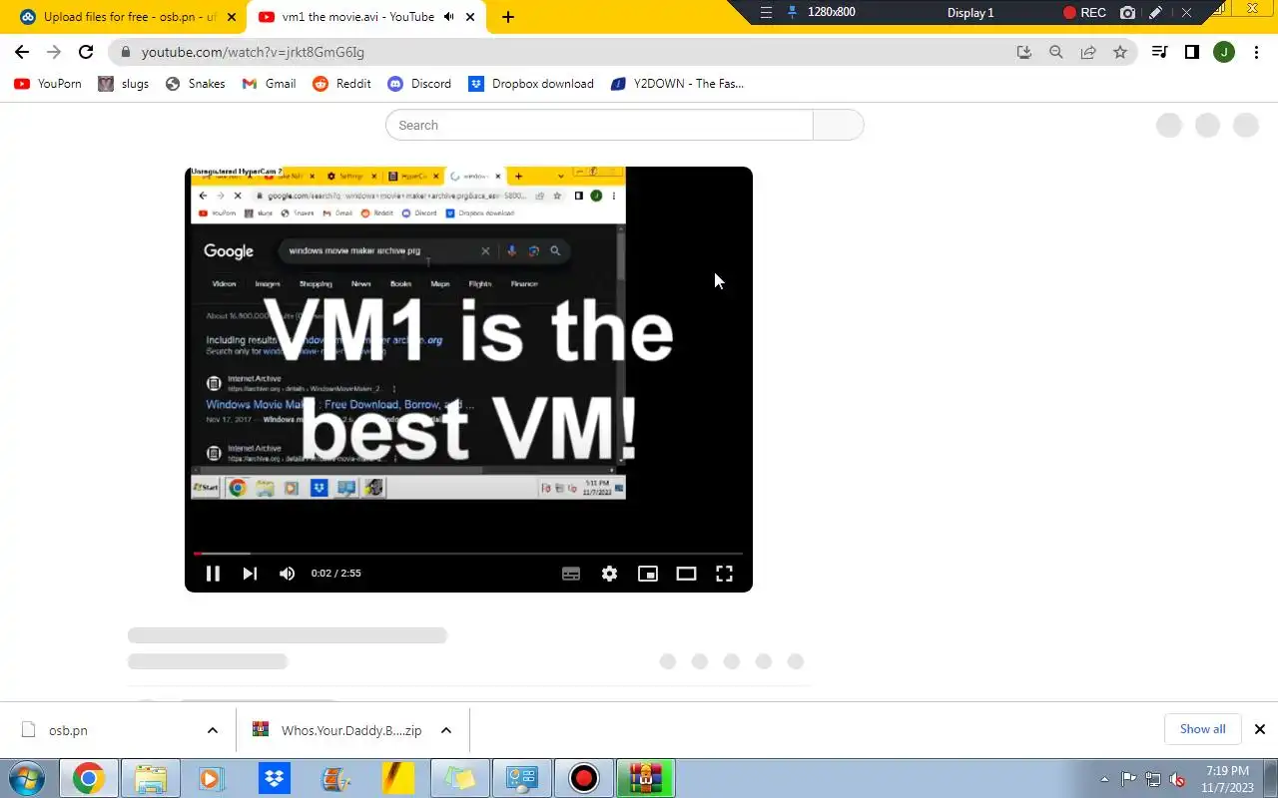The image size is (1278, 798).
Task: Click the YouTube search field
Action: [599, 125]
